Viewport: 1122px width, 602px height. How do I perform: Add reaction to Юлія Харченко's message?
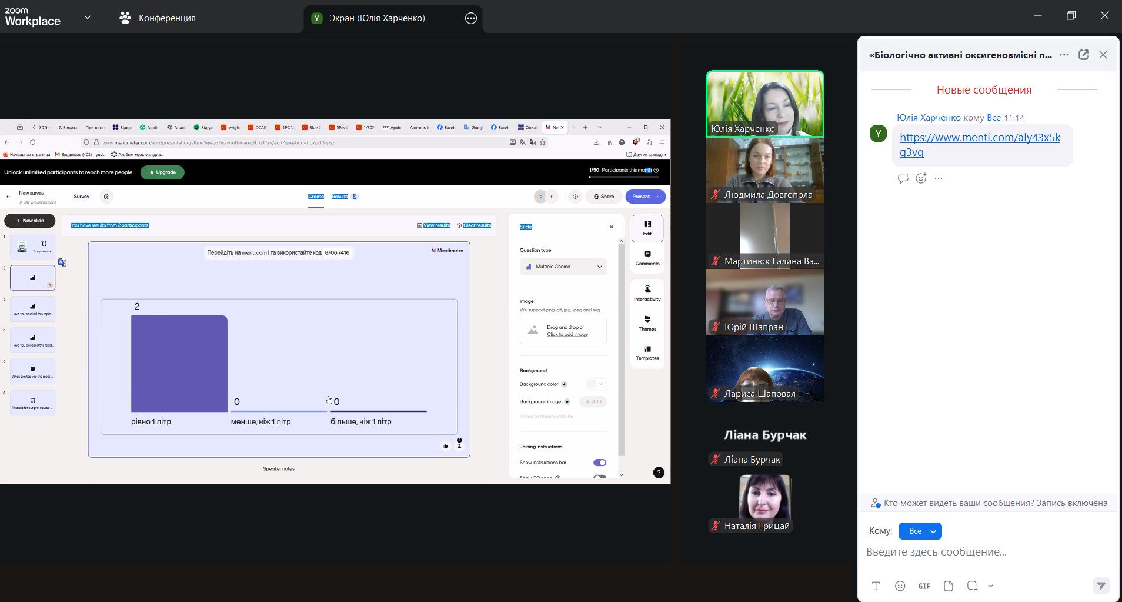921,178
